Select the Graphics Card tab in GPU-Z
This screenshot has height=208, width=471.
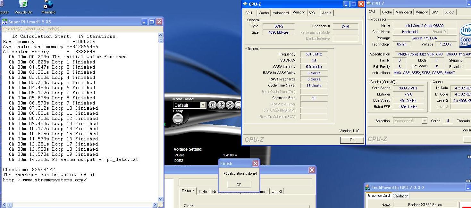tap(379, 196)
